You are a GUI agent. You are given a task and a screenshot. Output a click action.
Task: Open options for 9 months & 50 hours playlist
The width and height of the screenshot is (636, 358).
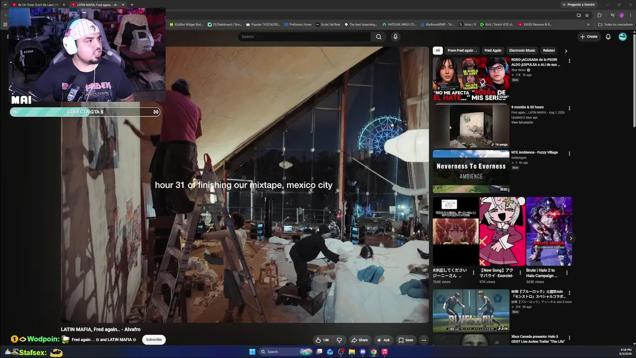pos(569,108)
